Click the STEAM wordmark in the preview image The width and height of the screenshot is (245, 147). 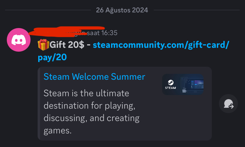coord(170,88)
